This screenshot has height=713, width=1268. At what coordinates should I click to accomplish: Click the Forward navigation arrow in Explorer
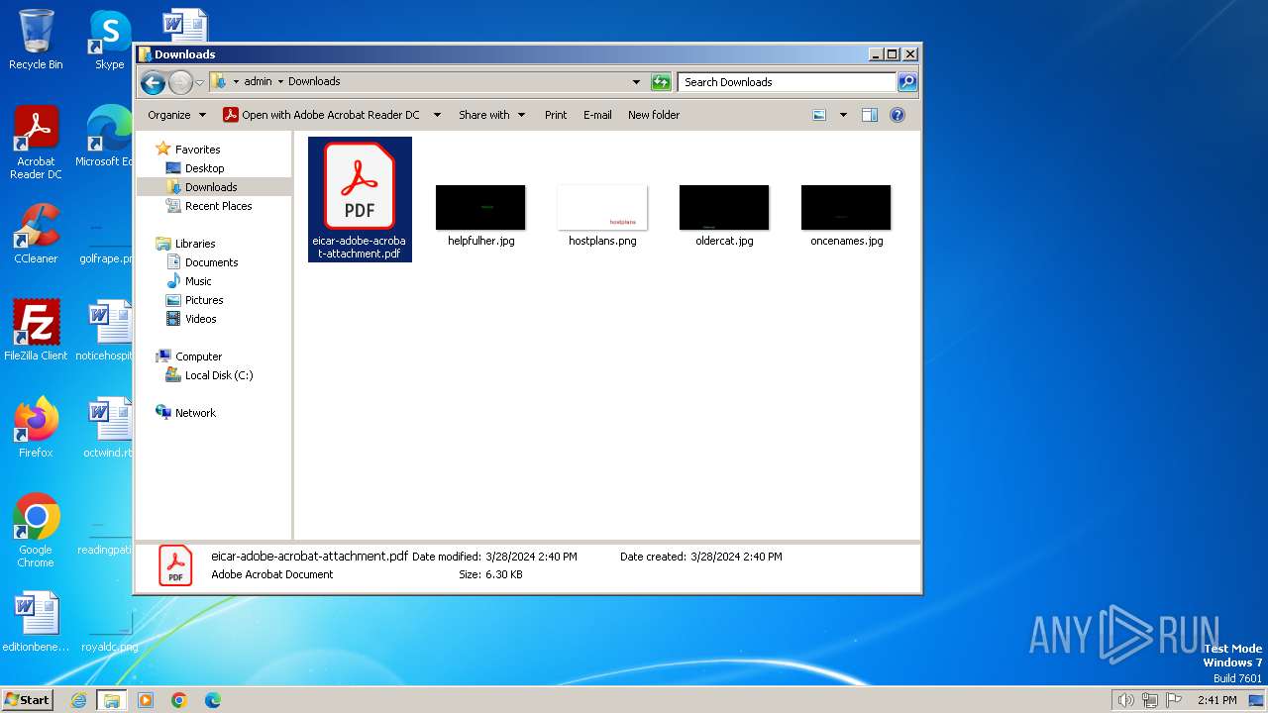tap(180, 82)
